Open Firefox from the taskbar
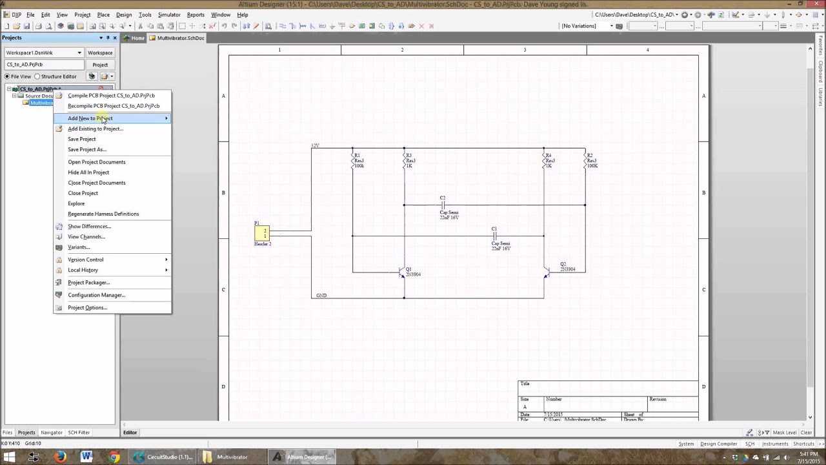 [60, 457]
